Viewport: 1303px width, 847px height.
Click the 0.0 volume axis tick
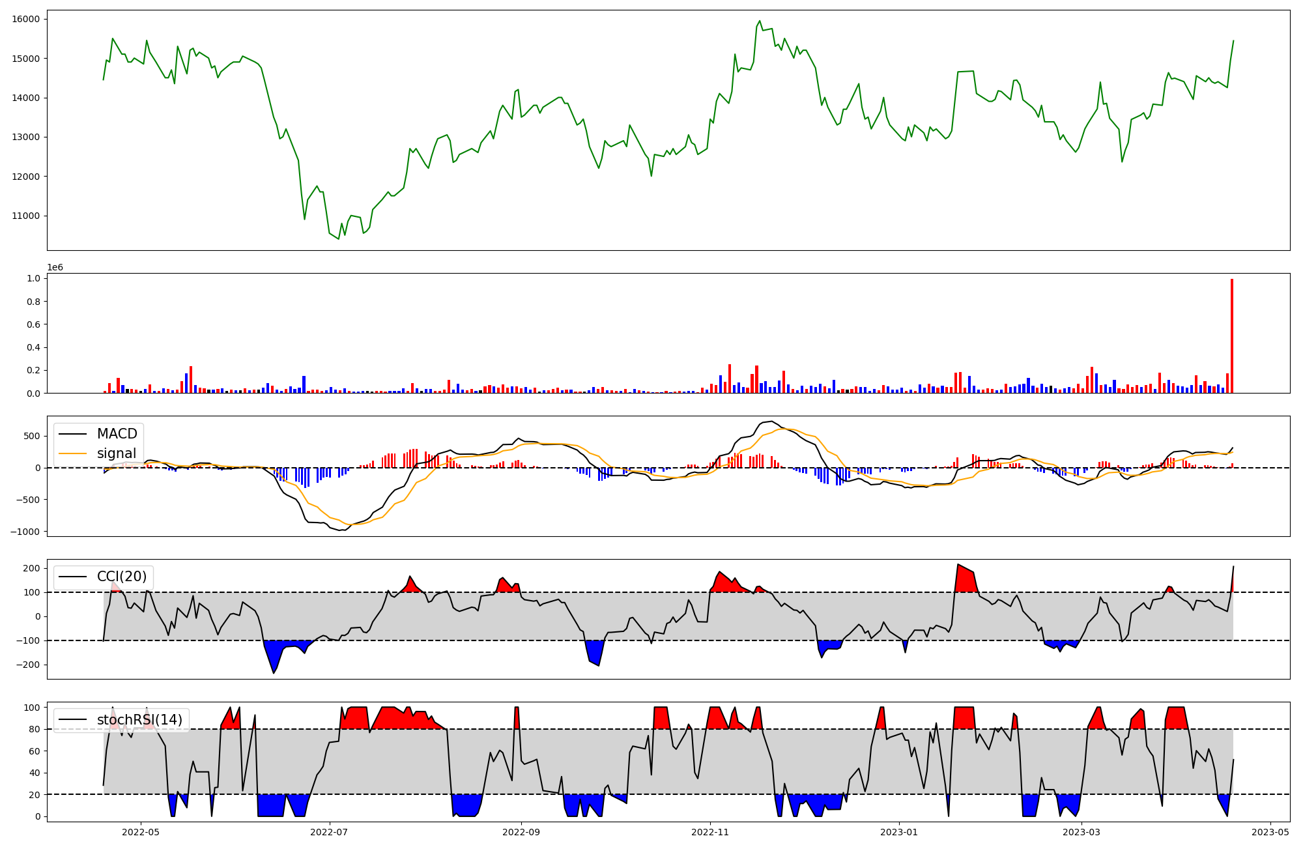coord(33,394)
